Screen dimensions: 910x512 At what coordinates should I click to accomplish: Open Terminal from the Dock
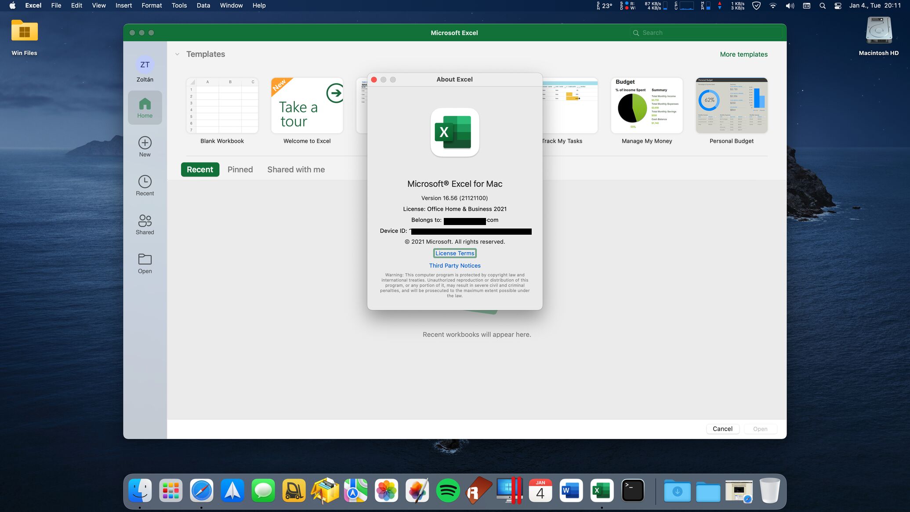(633, 490)
